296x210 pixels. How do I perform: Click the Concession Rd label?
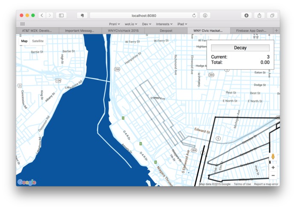24,99
